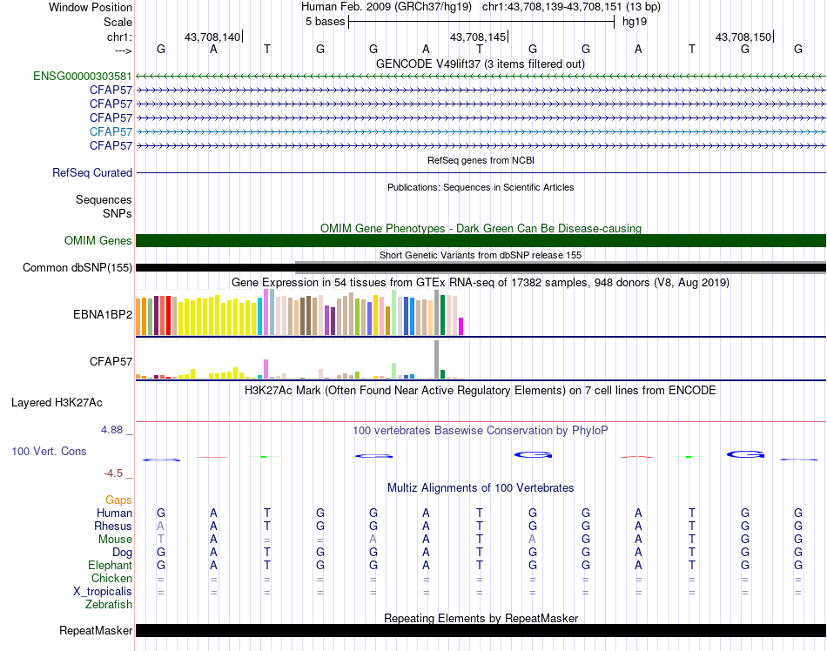Image resolution: width=827 pixels, height=651 pixels.
Task: Click the magenta bar in EBNA1BP2 expression chart
Action: (x=461, y=326)
